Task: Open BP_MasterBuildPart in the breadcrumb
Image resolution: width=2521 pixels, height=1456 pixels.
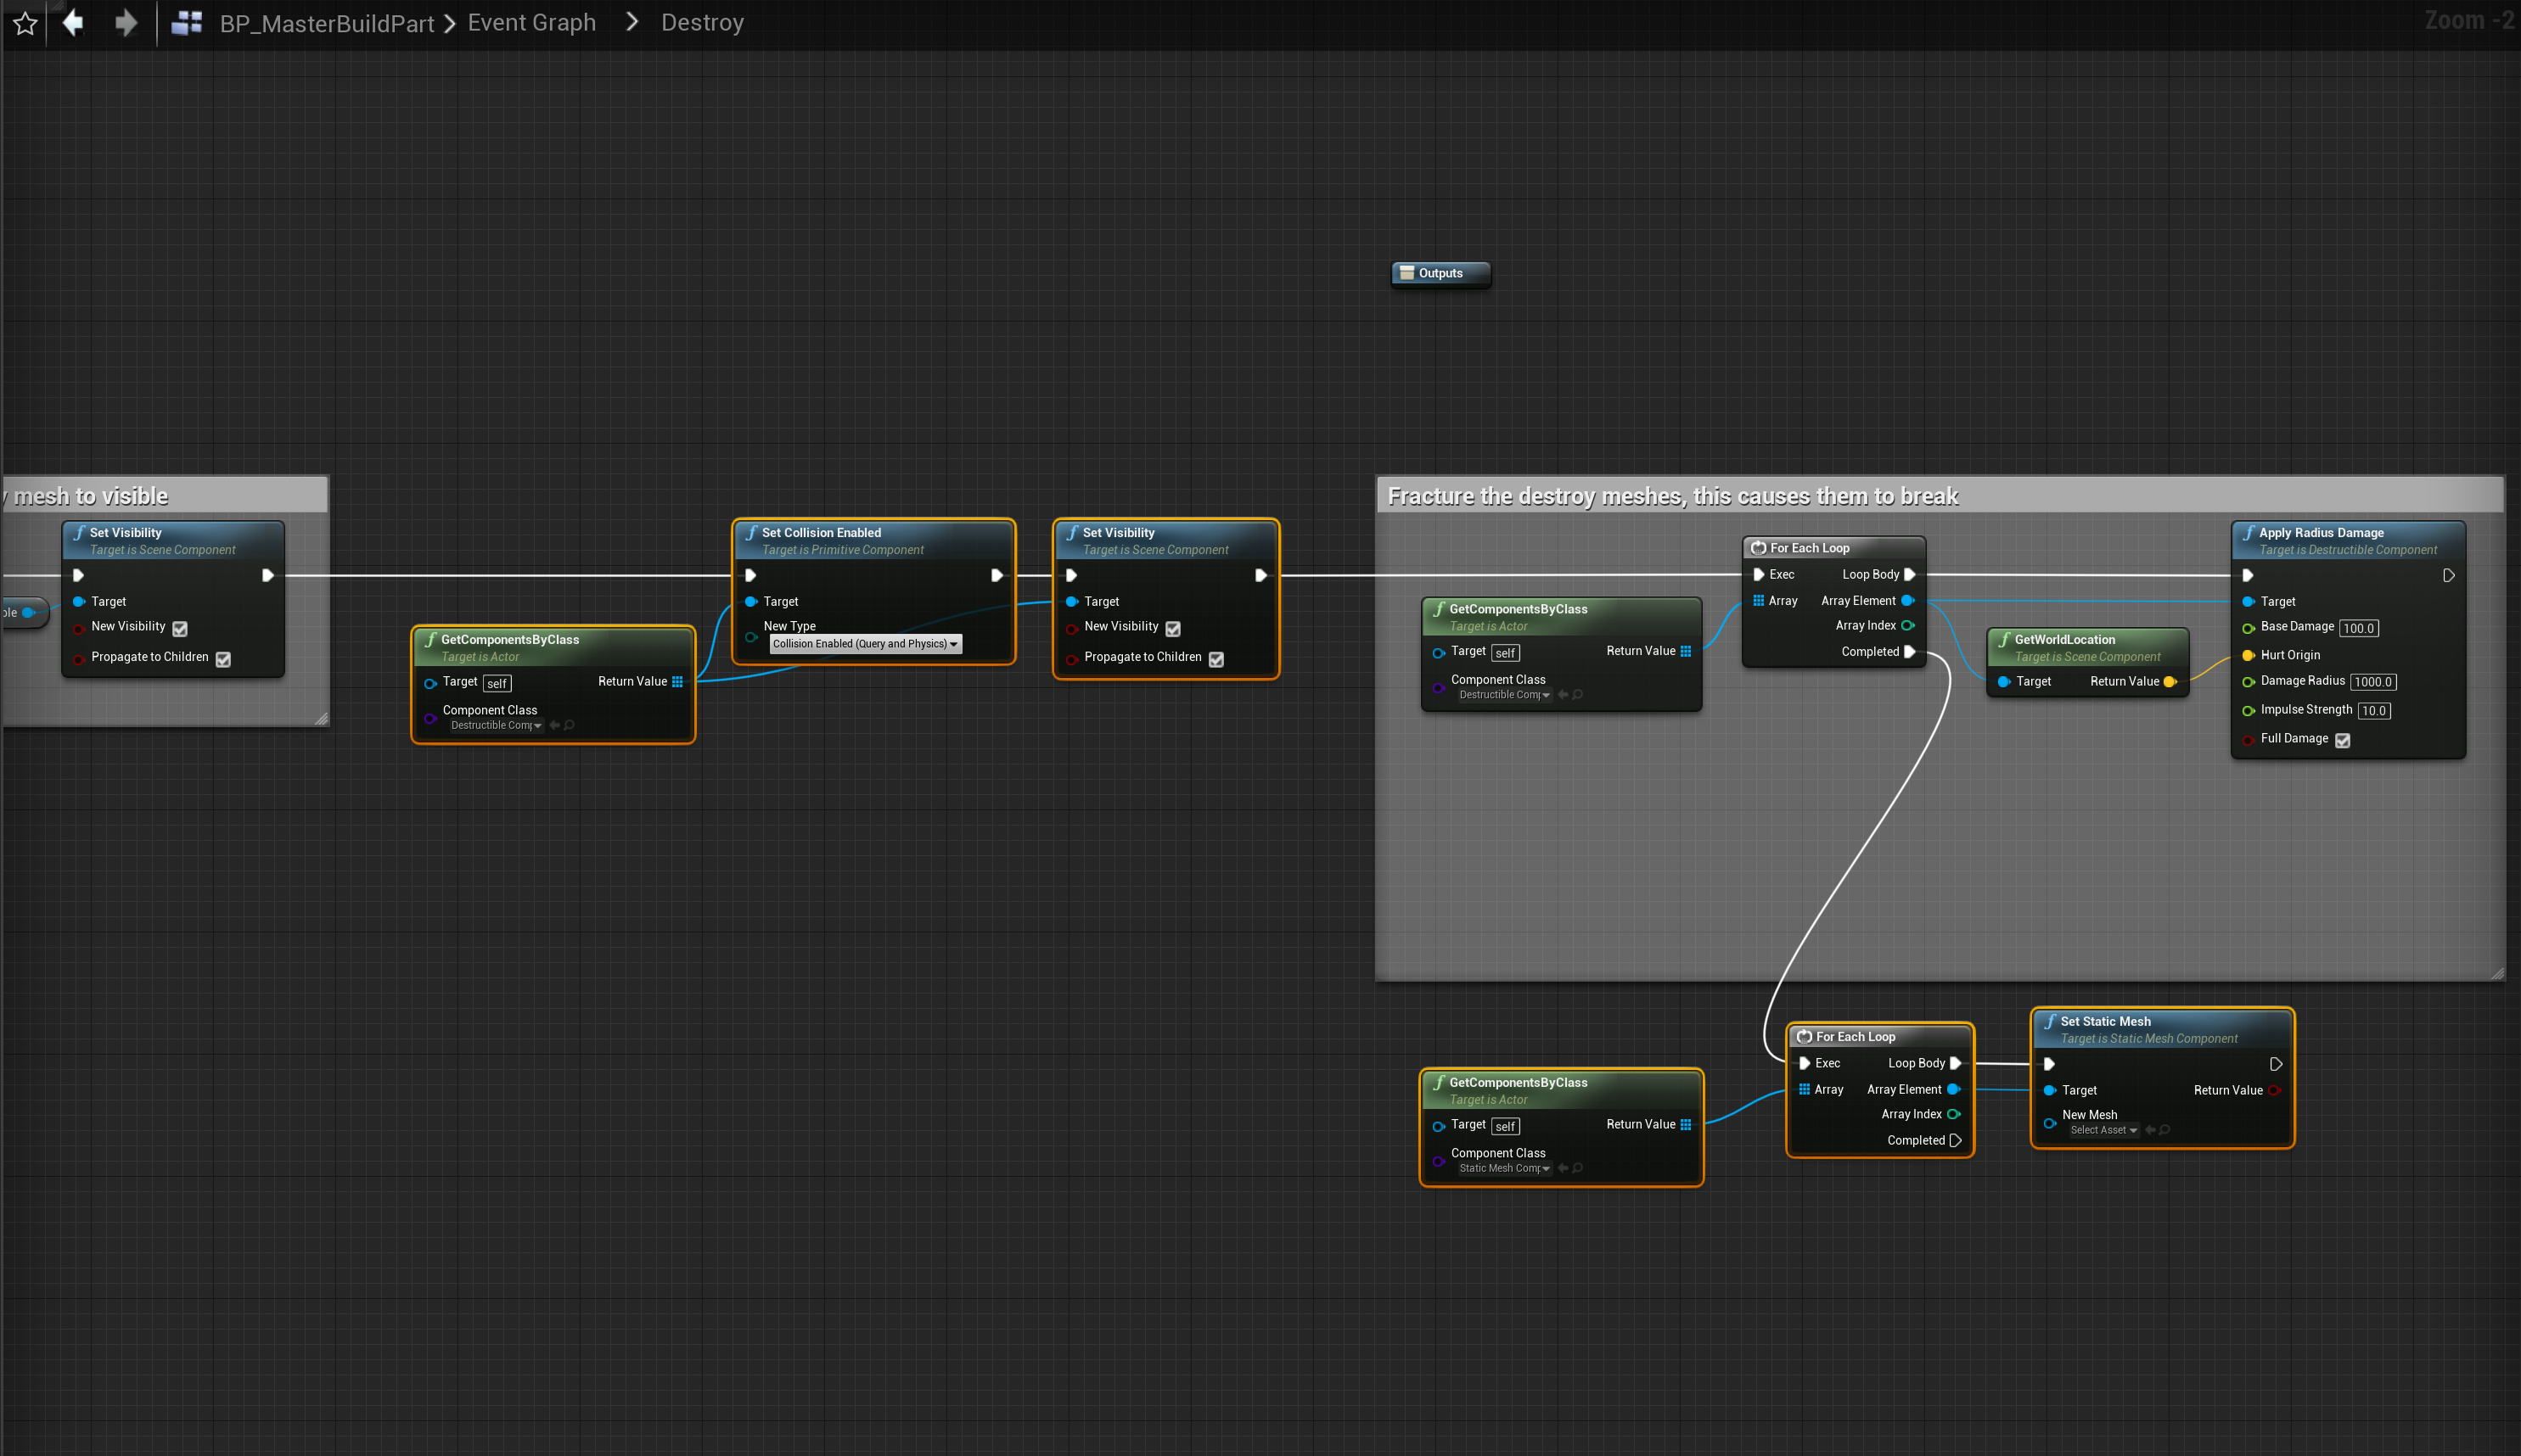Action: coord(326,23)
